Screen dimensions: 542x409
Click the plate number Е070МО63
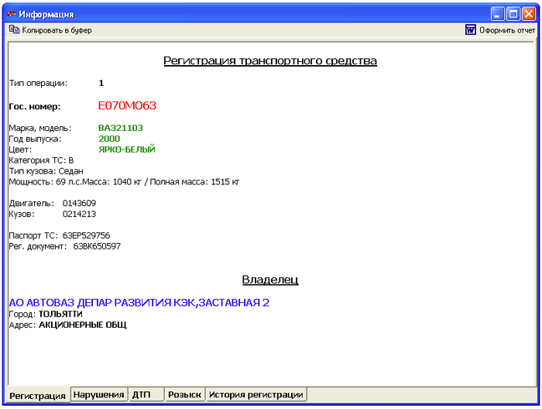tap(127, 106)
